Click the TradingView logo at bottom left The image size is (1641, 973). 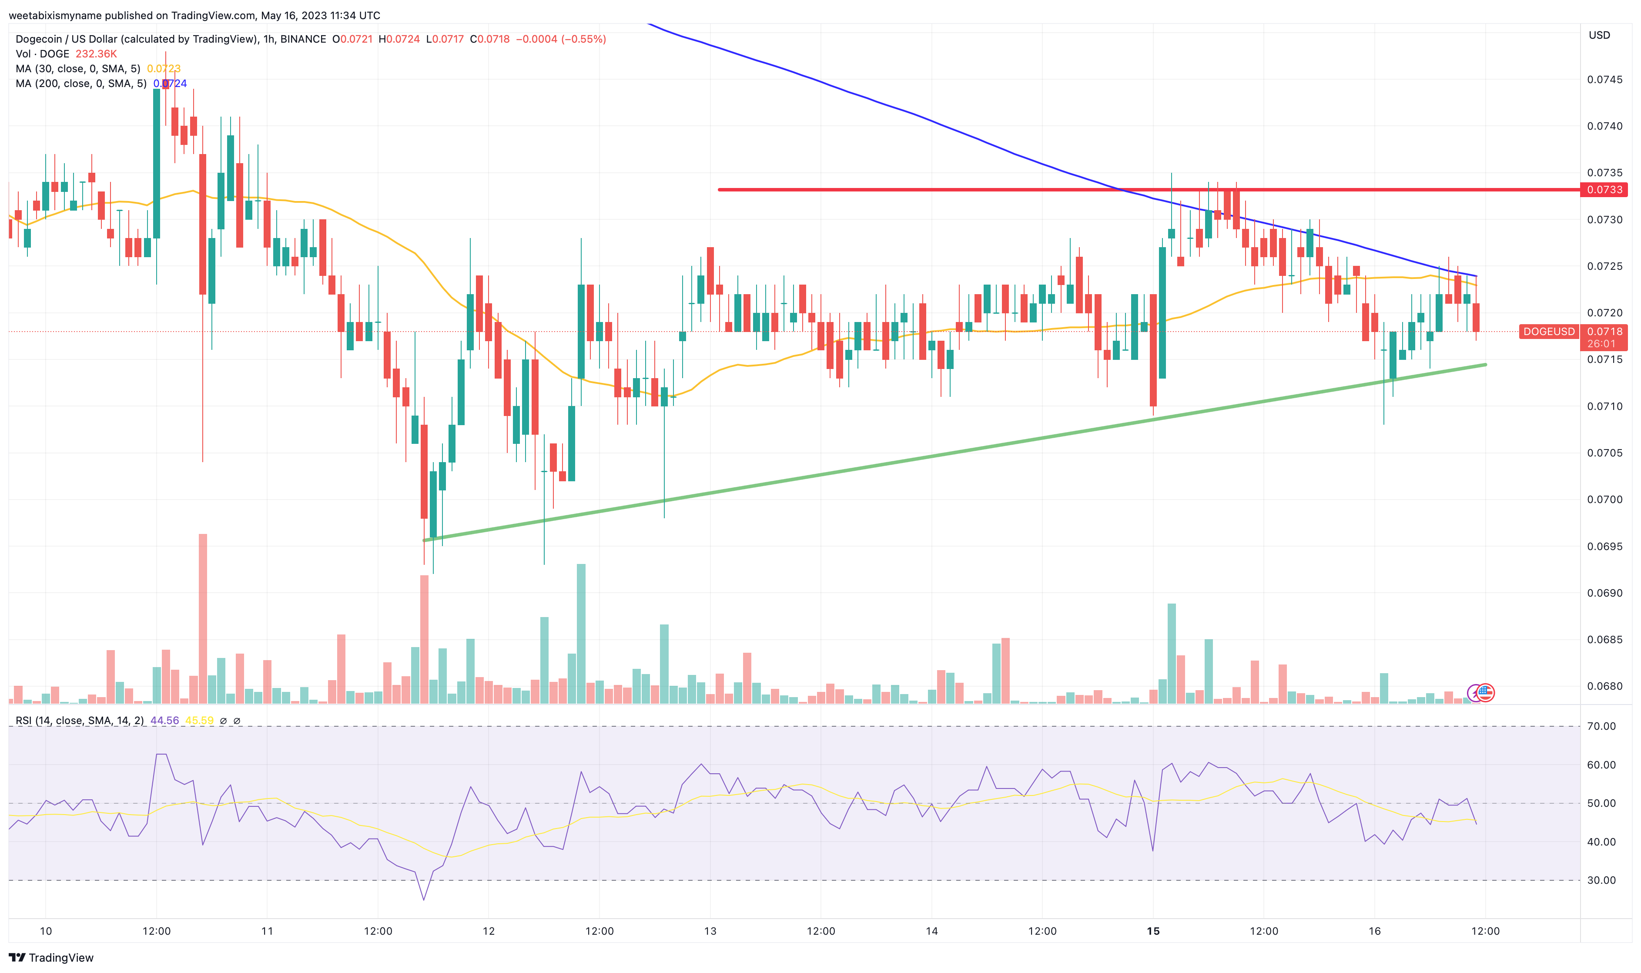coord(51,957)
